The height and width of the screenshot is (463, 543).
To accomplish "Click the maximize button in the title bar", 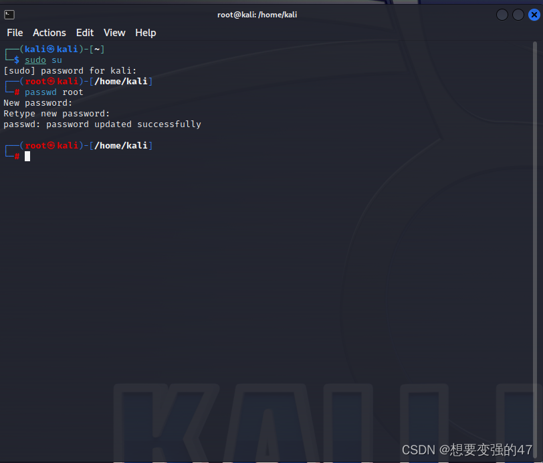I will (x=518, y=15).
